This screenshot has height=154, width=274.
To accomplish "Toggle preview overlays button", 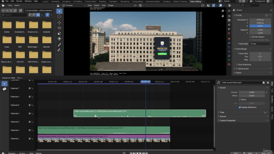I will [x=220, y=6].
